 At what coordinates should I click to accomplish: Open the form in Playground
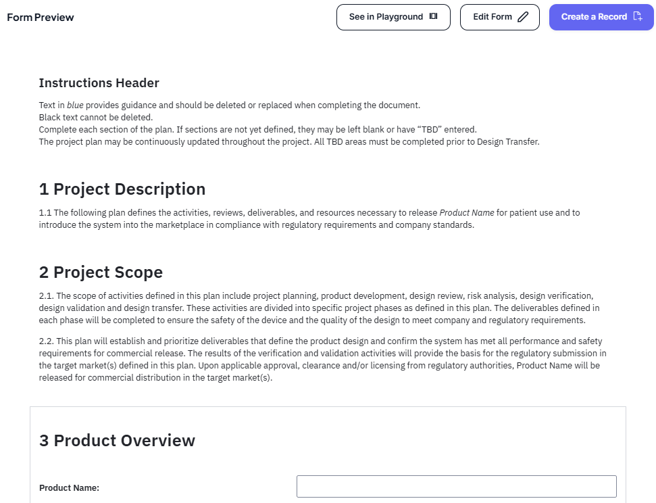(x=393, y=17)
